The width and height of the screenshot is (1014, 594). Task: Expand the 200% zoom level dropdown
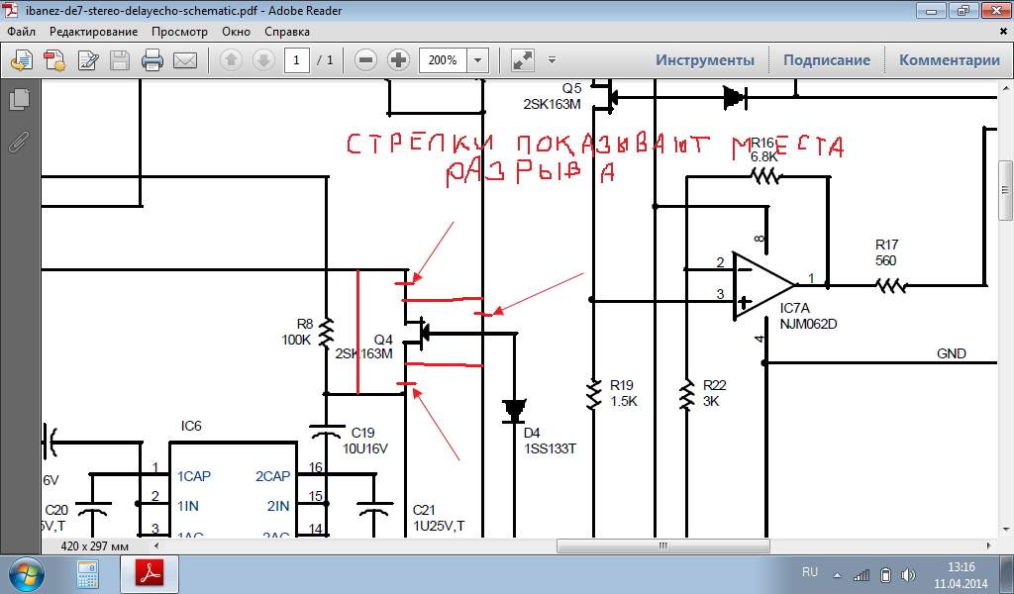(x=477, y=60)
